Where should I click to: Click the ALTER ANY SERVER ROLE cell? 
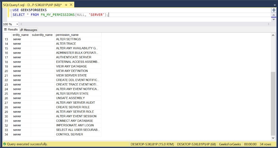[x=78, y=112]
